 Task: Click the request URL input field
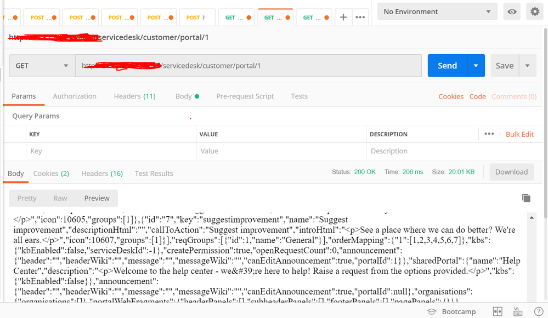(x=248, y=66)
